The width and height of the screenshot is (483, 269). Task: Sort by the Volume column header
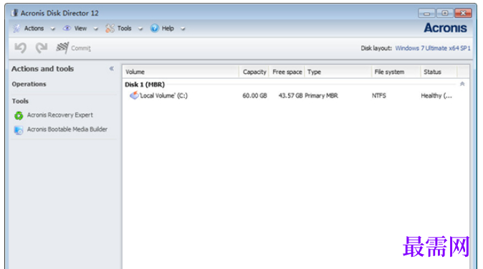tap(181, 72)
